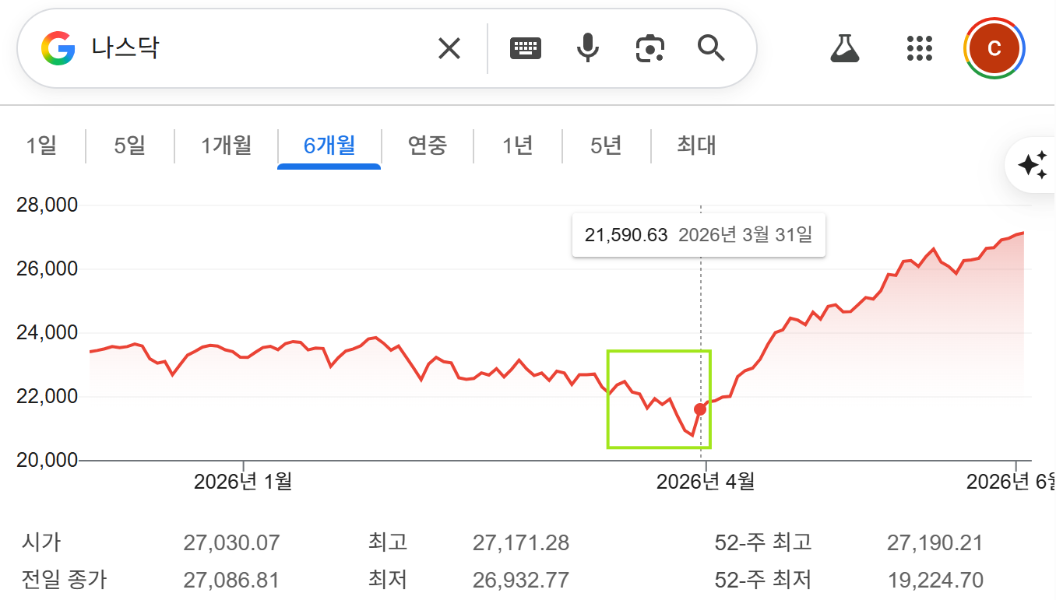
Task: Start voice search with the microphone icon
Action: coord(588,48)
